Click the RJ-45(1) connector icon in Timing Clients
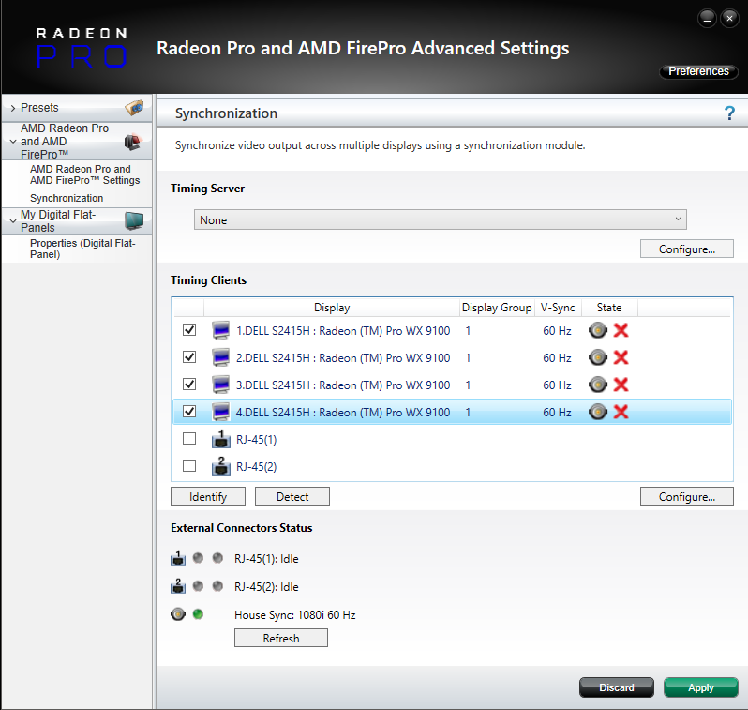Viewport: 748px width, 710px height. (221, 439)
